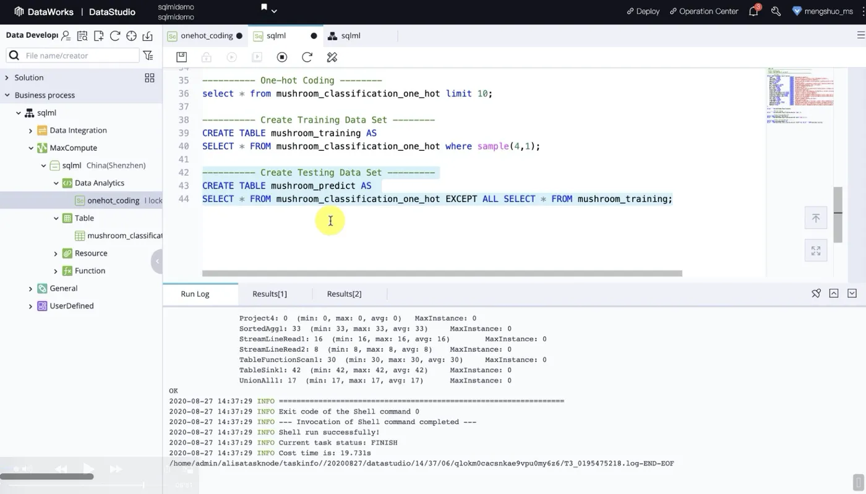Viewport: 866px width, 494px height.
Task: Open the Operation Center link
Action: [704, 11]
